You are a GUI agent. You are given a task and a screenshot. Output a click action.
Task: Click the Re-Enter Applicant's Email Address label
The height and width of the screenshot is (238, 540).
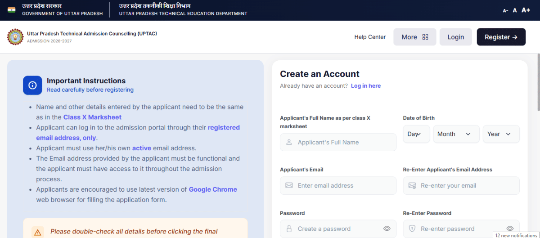click(447, 170)
